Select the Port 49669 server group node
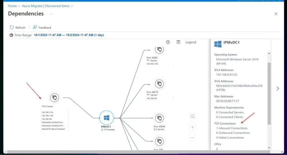 (159, 118)
